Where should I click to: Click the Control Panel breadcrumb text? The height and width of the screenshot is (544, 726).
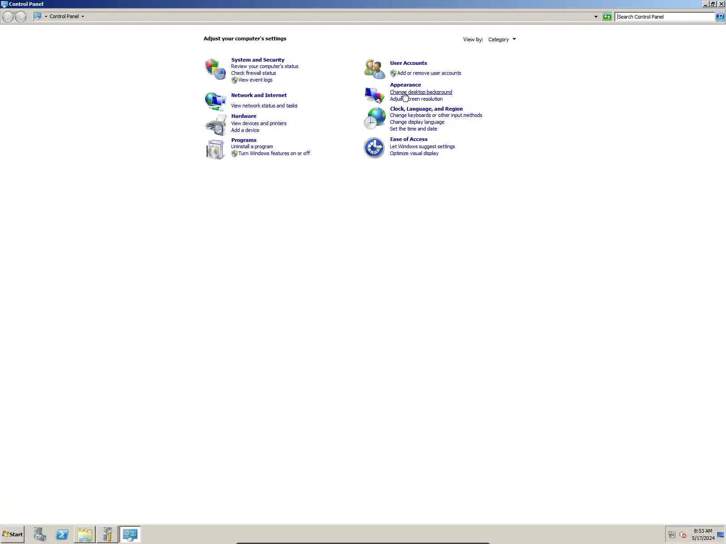(64, 16)
